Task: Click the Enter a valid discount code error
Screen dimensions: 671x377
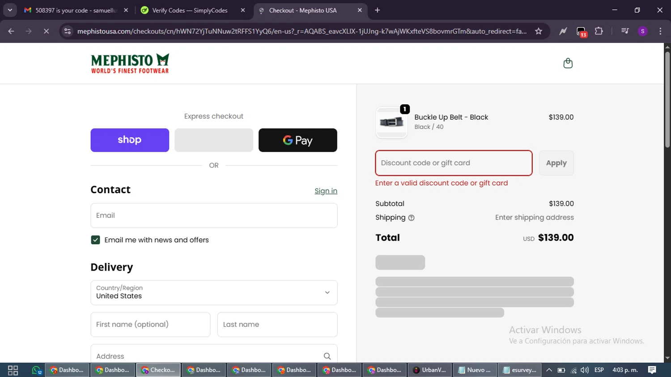Action: [442, 183]
